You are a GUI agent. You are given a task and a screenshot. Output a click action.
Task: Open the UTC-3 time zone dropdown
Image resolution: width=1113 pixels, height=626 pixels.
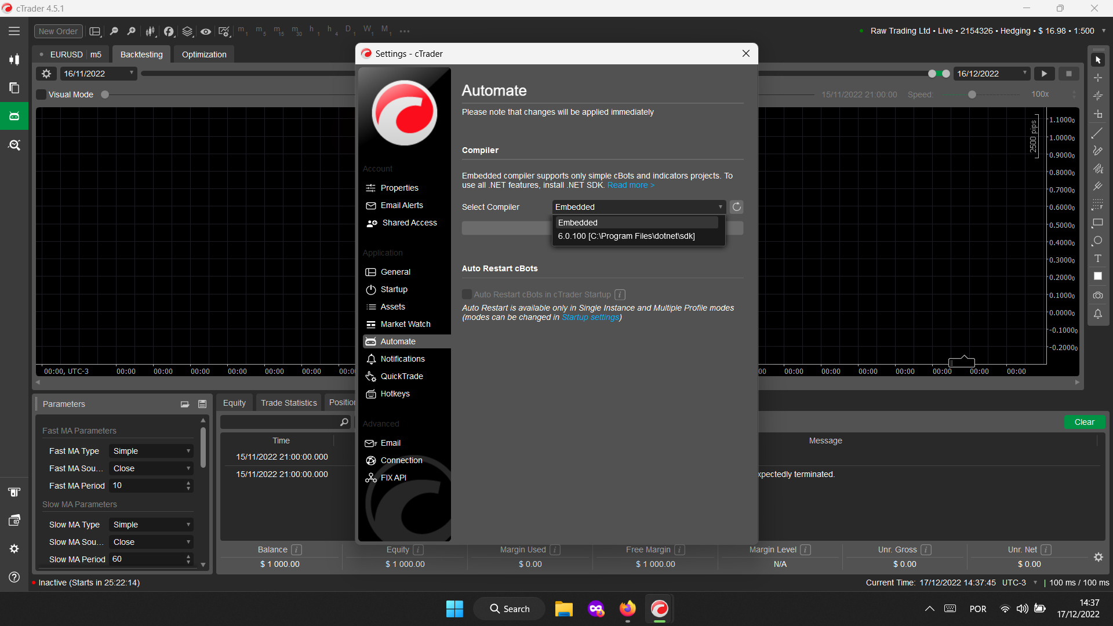(1035, 583)
